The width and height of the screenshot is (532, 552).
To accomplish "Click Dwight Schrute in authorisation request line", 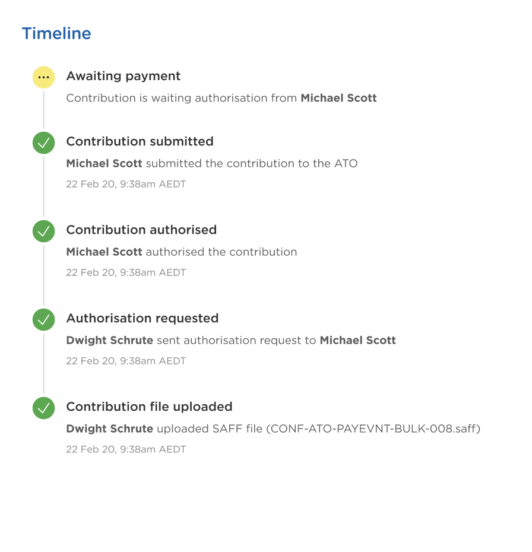I will click(x=109, y=340).
